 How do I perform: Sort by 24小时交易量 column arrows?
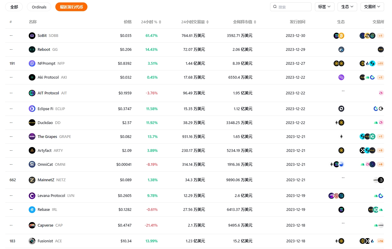(x=207, y=22)
